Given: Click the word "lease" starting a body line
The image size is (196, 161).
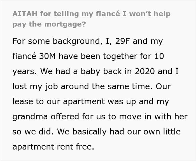Looking at the screenshot, I should tap(23, 101).
